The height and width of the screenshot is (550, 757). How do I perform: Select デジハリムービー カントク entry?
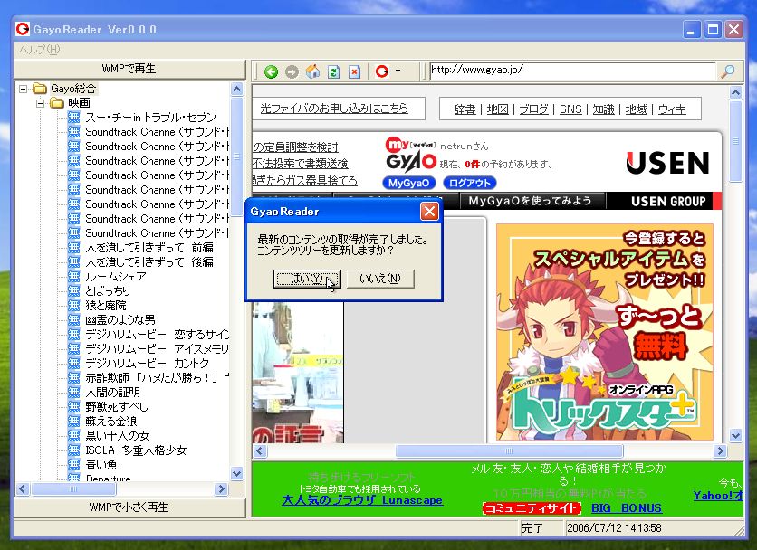(148, 364)
